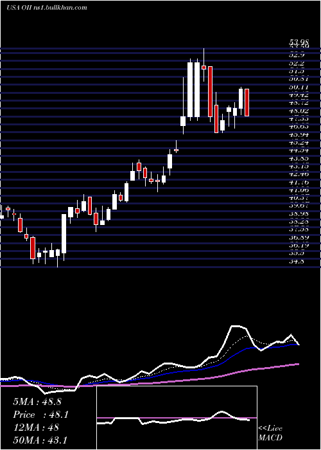Click the 45.94 price axis label
The width and height of the screenshot is (321, 450).
pyautogui.click(x=299, y=135)
